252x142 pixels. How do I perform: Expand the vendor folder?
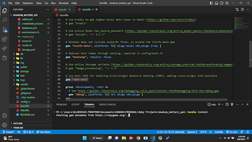tap(24, 85)
